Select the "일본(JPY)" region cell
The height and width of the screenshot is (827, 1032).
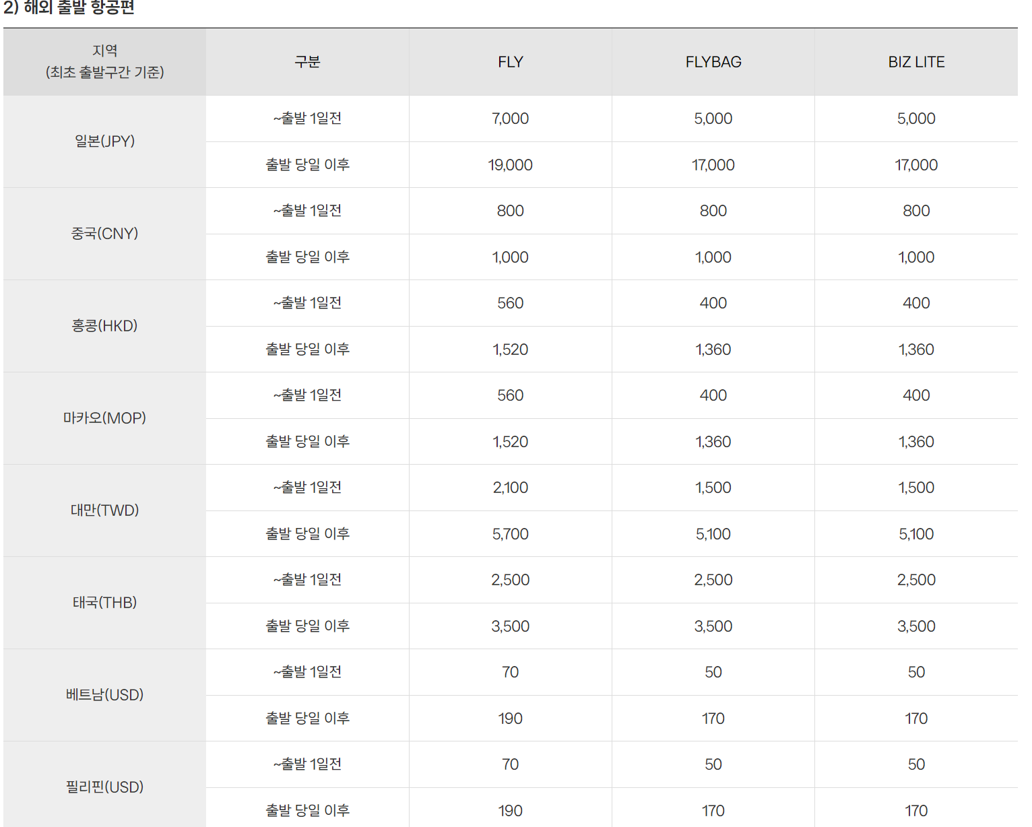105,141
